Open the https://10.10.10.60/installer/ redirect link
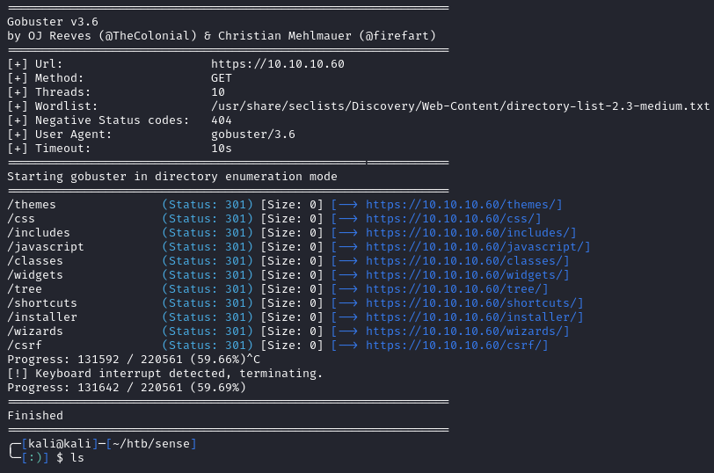714x473 pixels. click(474, 317)
